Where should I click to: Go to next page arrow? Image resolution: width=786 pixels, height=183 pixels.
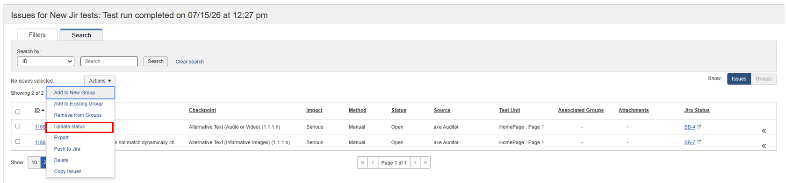415,162
